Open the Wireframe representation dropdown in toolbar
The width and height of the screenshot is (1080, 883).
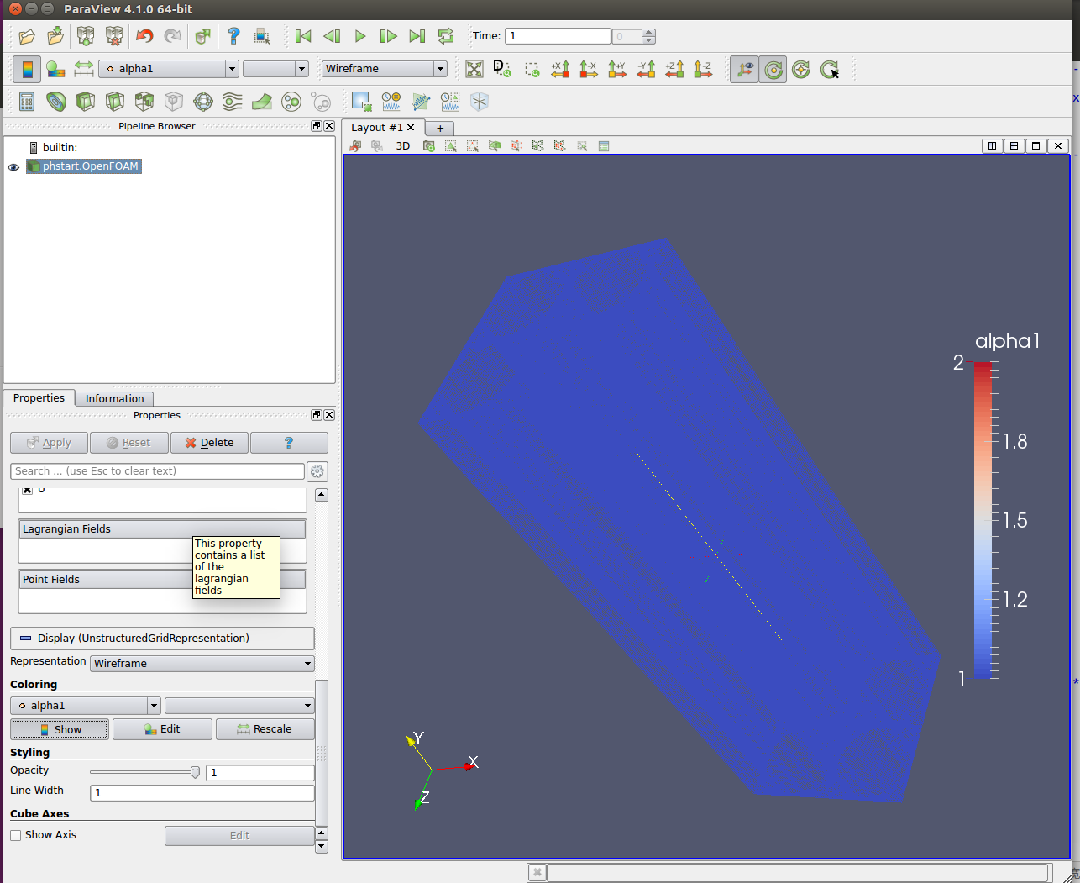coord(384,69)
